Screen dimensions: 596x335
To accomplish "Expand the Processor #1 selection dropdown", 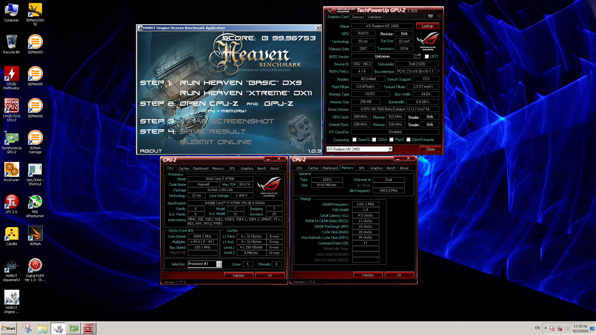I will coord(219,264).
